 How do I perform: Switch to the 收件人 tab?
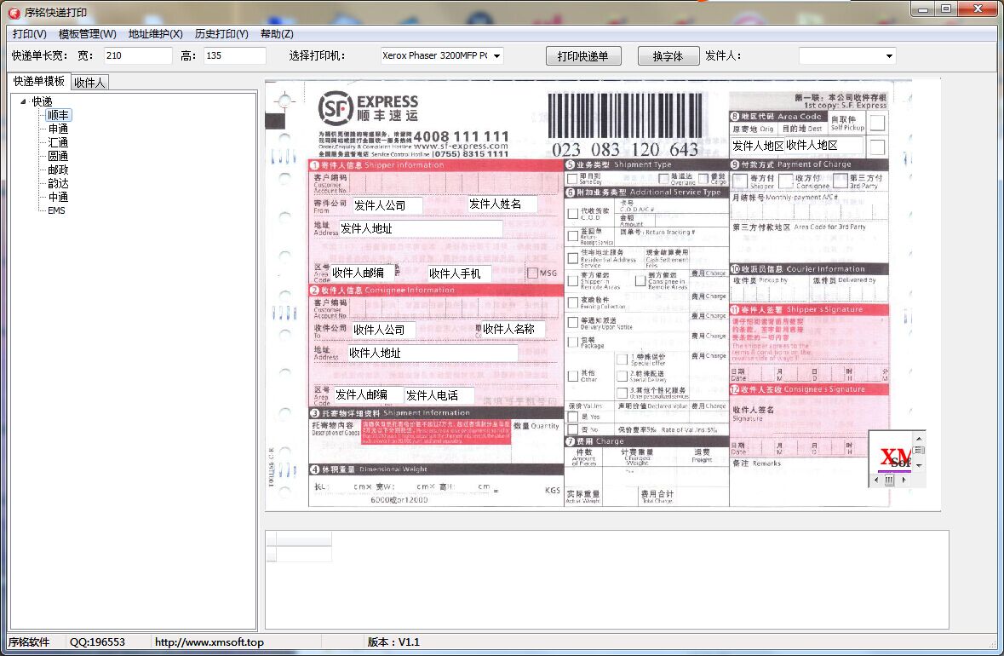[89, 83]
